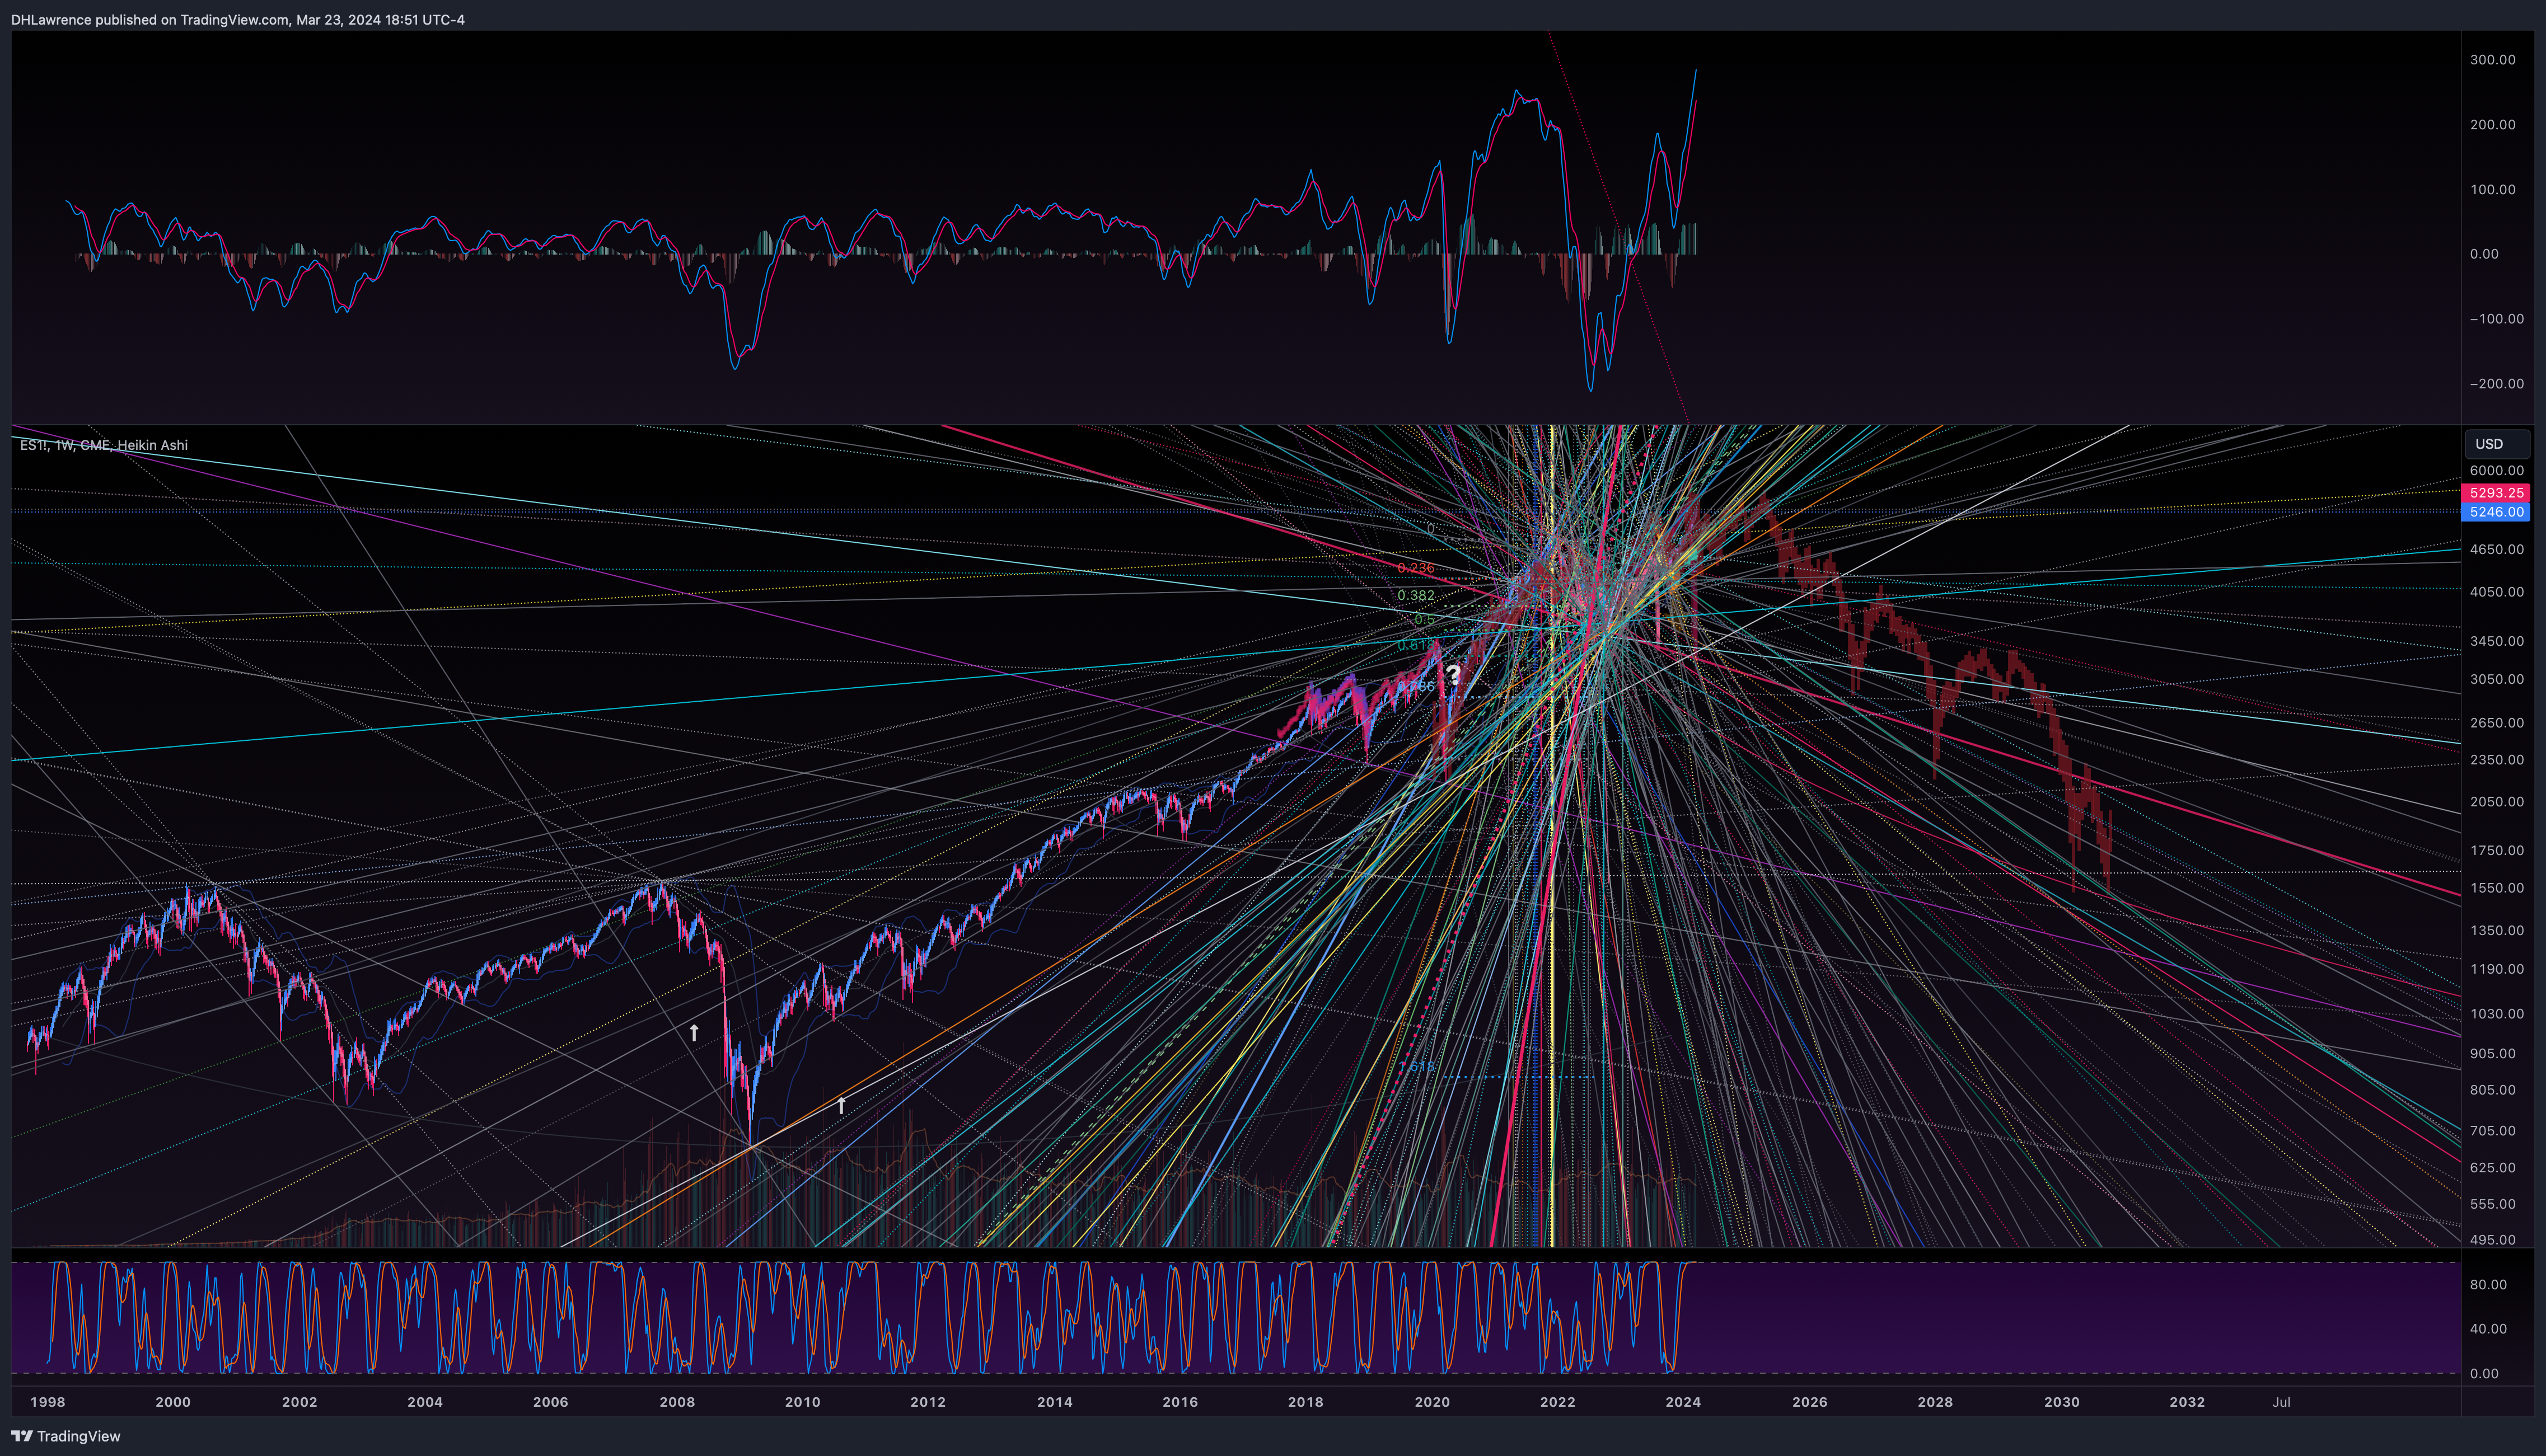Click the 2022 label on time axis

(1557, 1402)
